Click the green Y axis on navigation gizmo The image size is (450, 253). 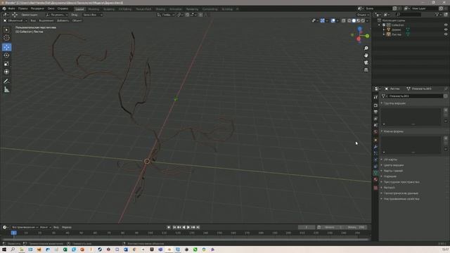[367, 36]
